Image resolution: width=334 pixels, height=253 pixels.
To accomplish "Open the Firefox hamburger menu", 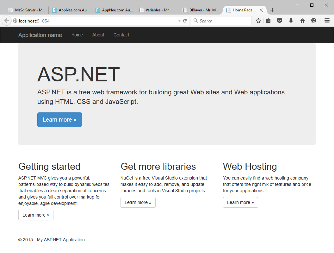I will [x=327, y=21].
